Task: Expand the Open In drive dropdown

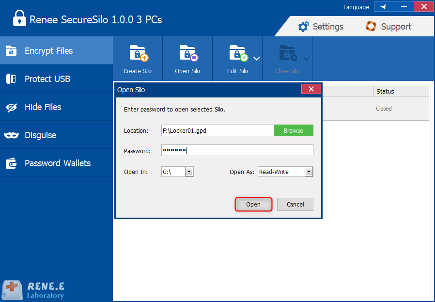Action: tap(189, 172)
